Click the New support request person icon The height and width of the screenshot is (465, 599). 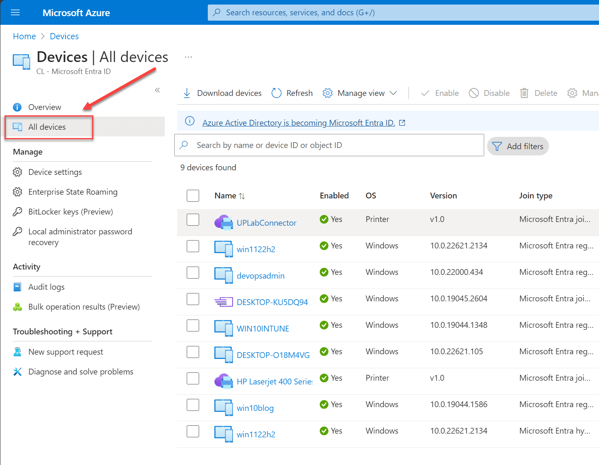[x=17, y=352]
